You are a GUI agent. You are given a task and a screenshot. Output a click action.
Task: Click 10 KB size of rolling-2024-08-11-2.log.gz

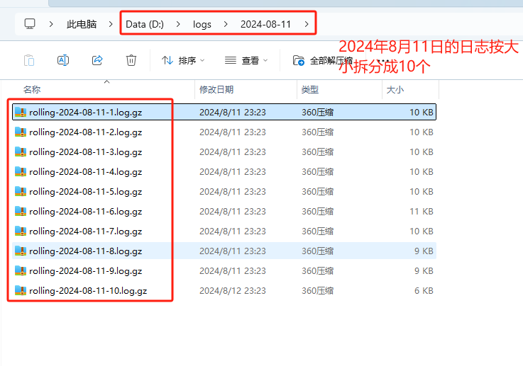pos(422,132)
